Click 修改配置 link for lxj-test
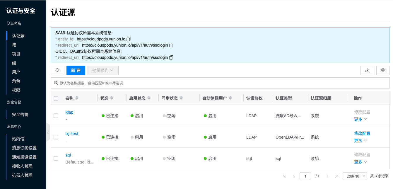Screen dimensions: 393x189 point(362,133)
